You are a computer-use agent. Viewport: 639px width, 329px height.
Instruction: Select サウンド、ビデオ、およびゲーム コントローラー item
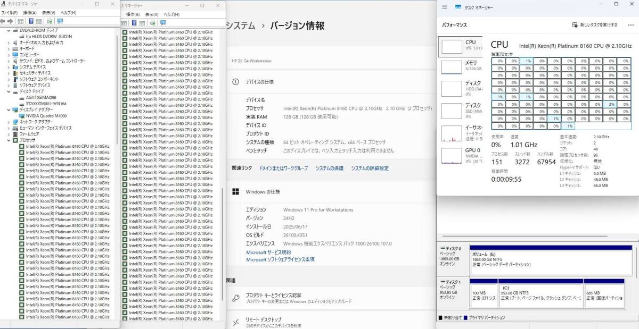pos(52,61)
